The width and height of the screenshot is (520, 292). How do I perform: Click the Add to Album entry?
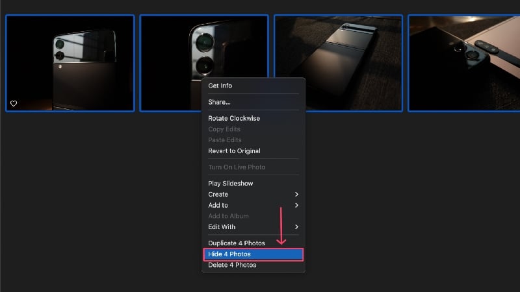pos(253,216)
